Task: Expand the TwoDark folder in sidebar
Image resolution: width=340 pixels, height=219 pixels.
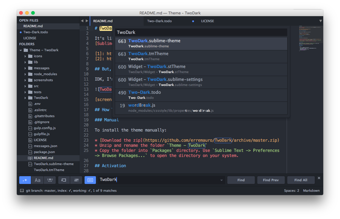Action: click(25, 98)
